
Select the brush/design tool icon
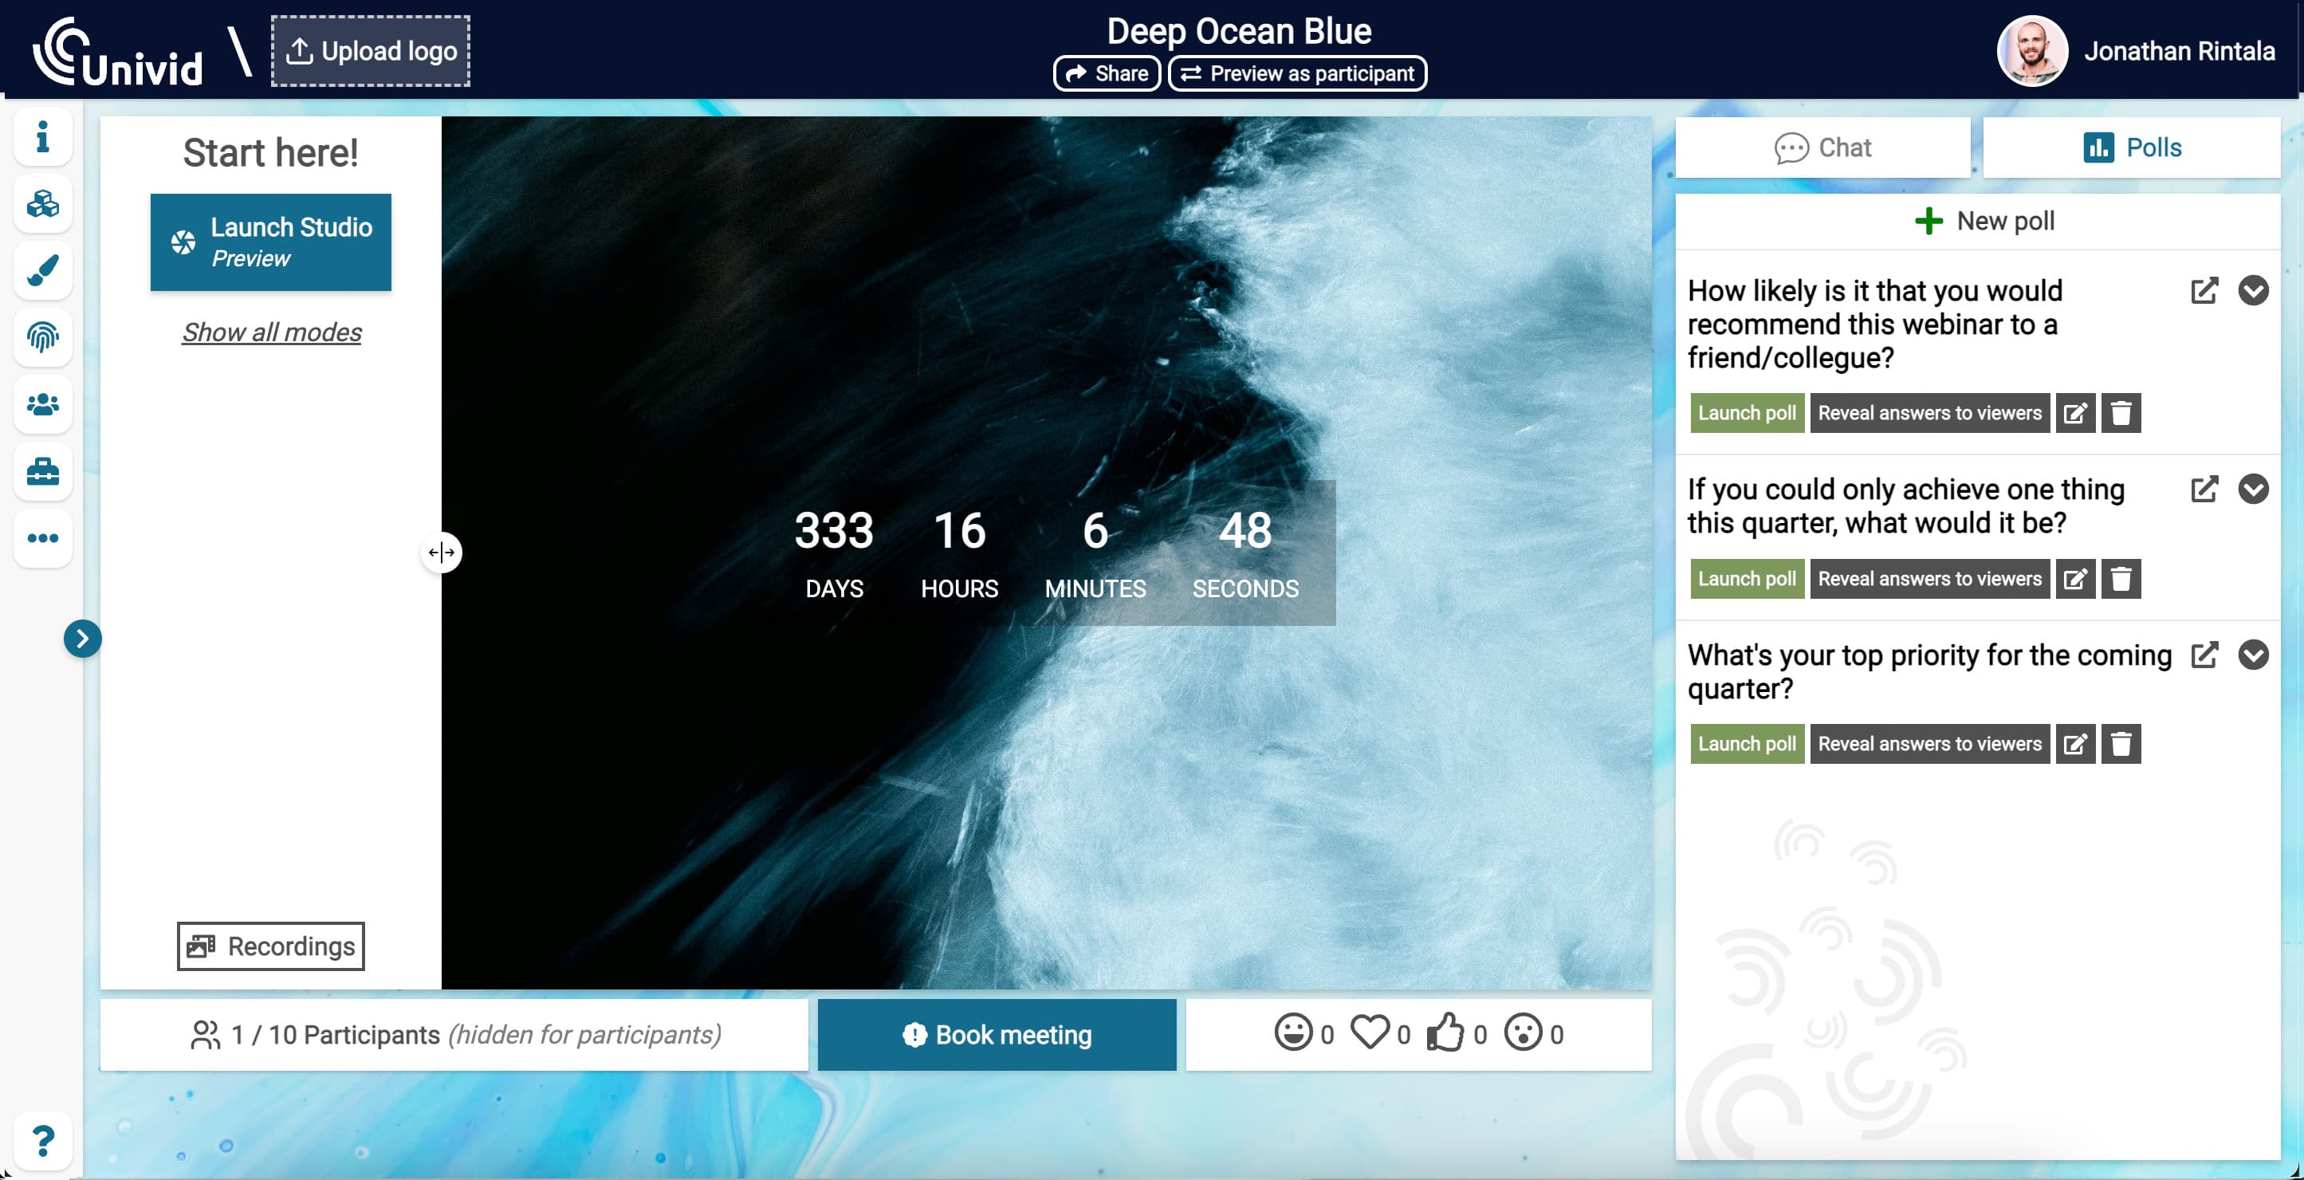(42, 271)
